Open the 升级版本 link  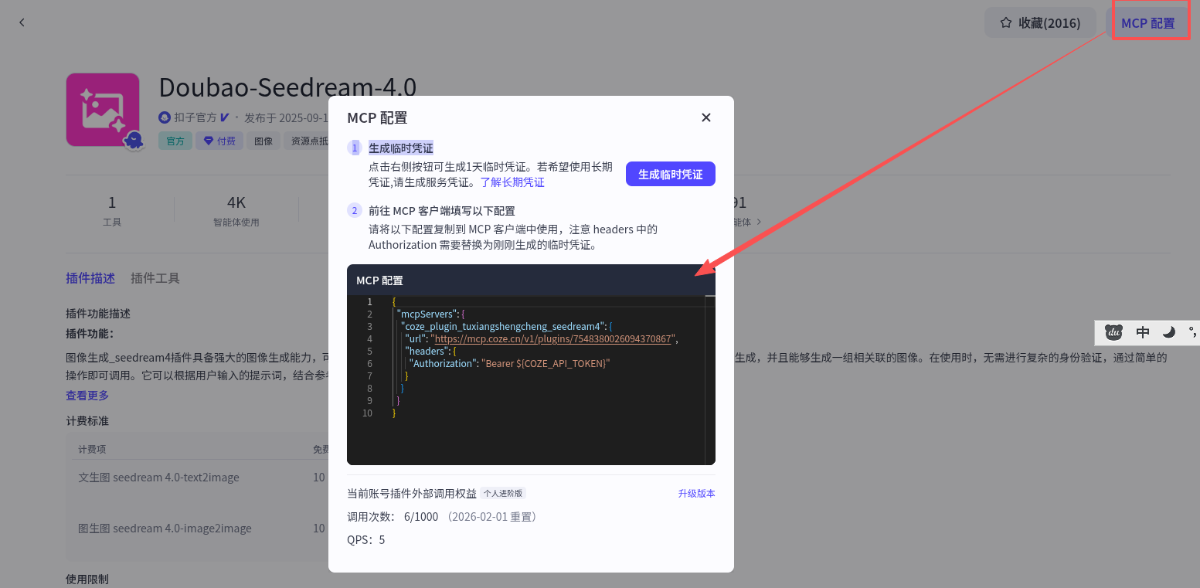point(696,493)
